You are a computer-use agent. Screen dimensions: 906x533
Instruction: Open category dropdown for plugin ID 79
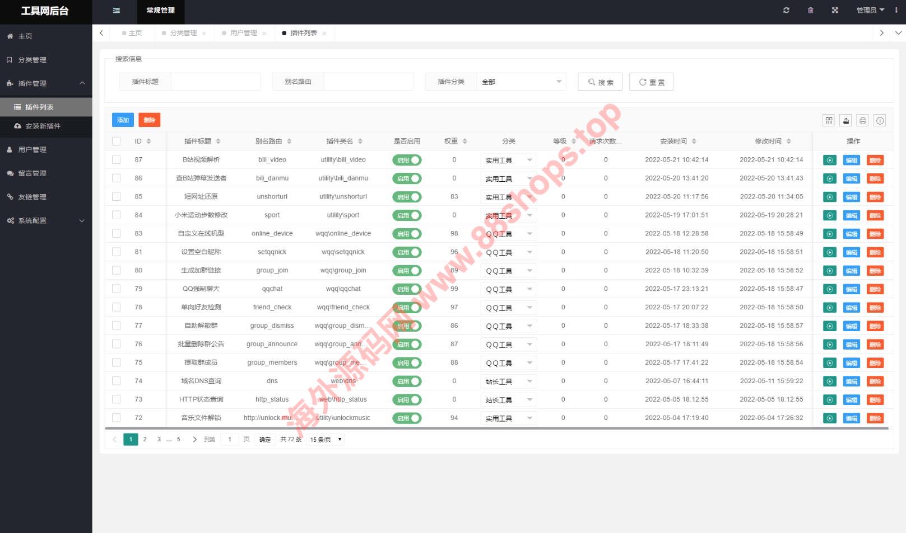[x=508, y=289]
